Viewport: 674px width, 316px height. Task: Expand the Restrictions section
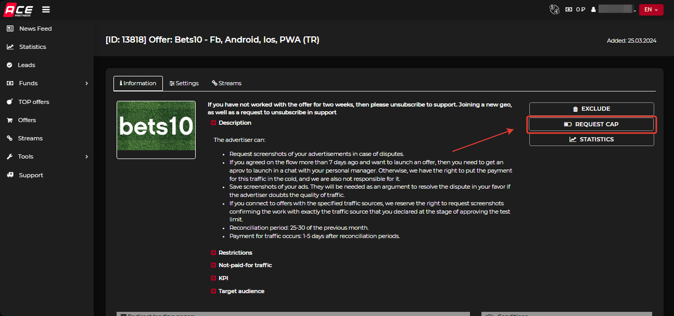pyautogui.click(x=232, y=253)
